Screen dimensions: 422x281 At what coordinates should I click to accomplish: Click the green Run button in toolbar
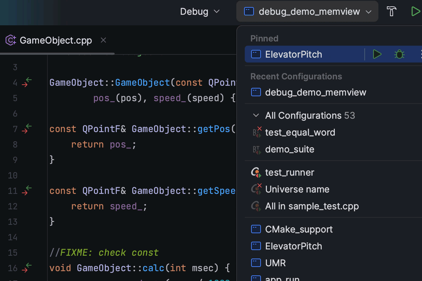tap(415, 12)
